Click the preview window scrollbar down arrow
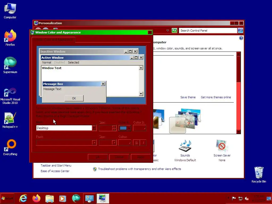The height and width of the screenshot is (204, 272). (141, 94)
